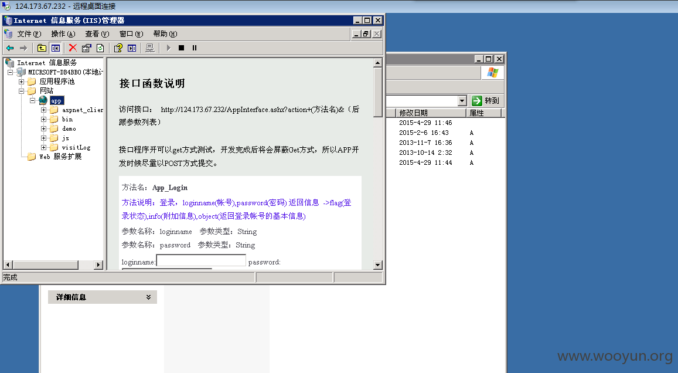Expand the bin folder
Image resolution: width=678 pixels, height=373 pixels.
[x=44, y=120]
